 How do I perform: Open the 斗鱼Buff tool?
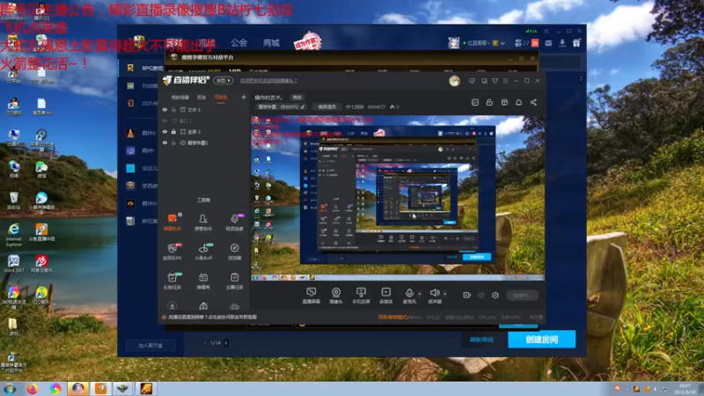[x=203, y=252]
